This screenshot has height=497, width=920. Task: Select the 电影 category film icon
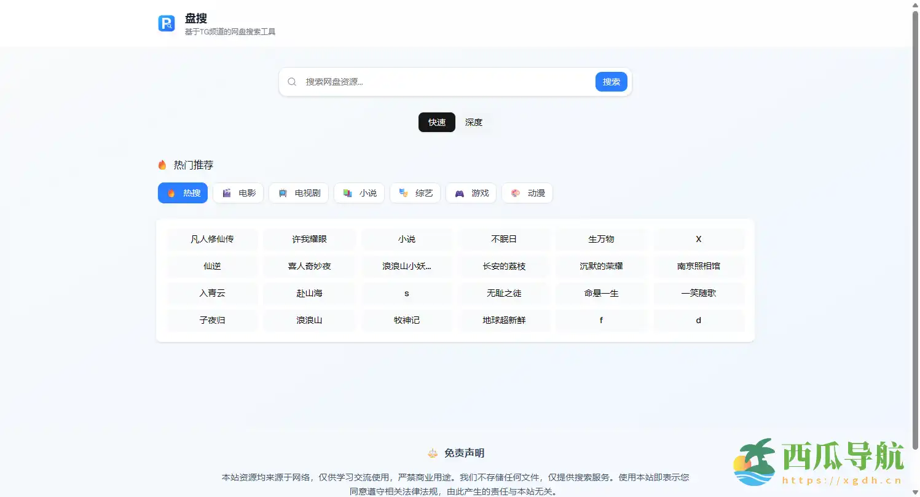[227, 193]
